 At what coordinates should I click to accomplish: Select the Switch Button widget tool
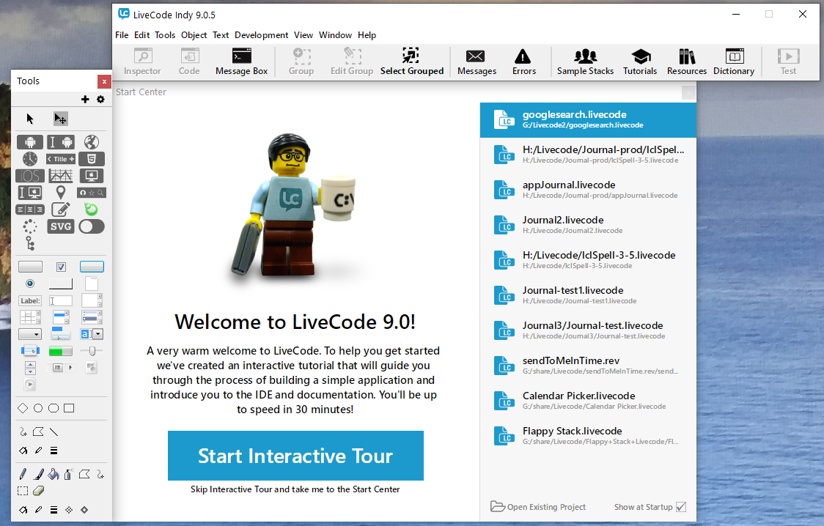coord(91,226)
